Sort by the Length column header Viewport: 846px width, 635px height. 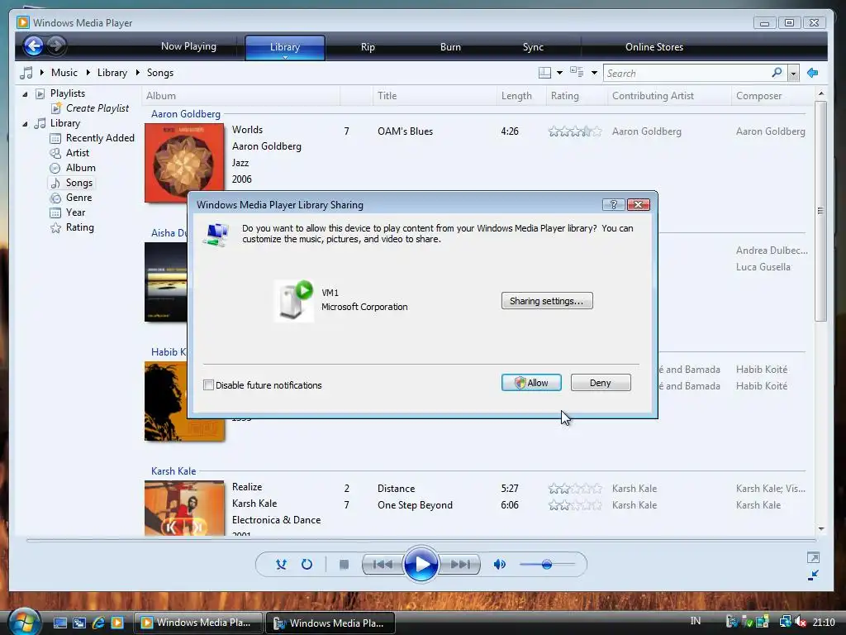pos(521,96)
